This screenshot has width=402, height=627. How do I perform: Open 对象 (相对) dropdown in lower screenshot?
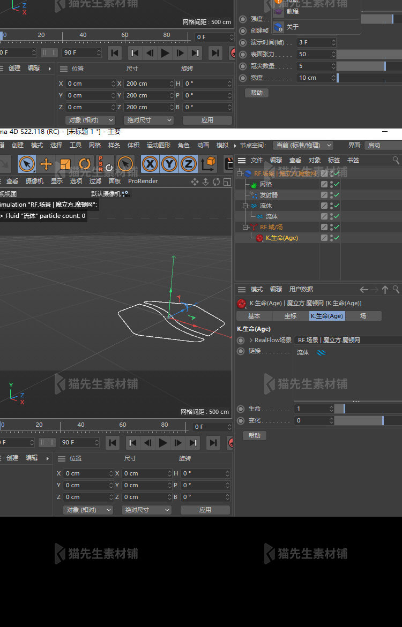88,510
